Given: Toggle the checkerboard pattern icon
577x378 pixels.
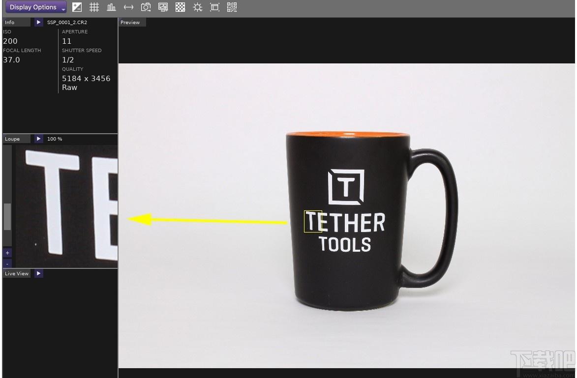Looking at the screenshot, I should [x=181, y=7].
